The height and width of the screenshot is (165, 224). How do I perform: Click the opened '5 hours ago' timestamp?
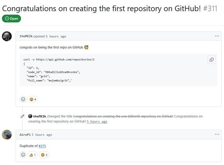click(56, 36)
